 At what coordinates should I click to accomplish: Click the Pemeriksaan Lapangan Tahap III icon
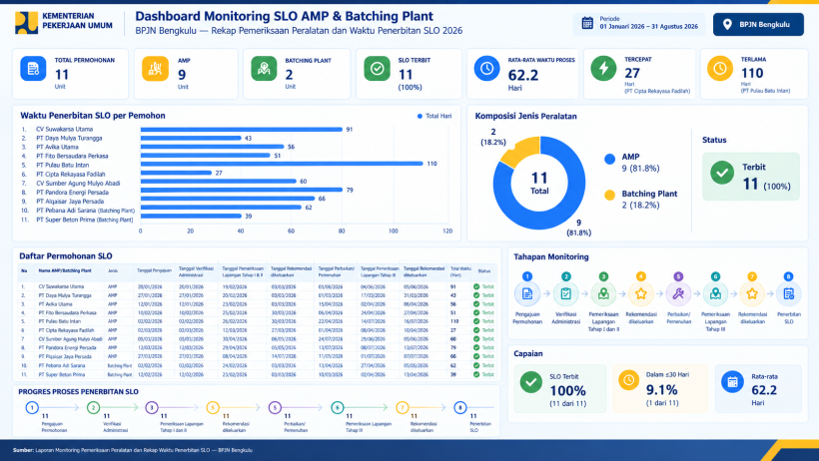point(715,294)
